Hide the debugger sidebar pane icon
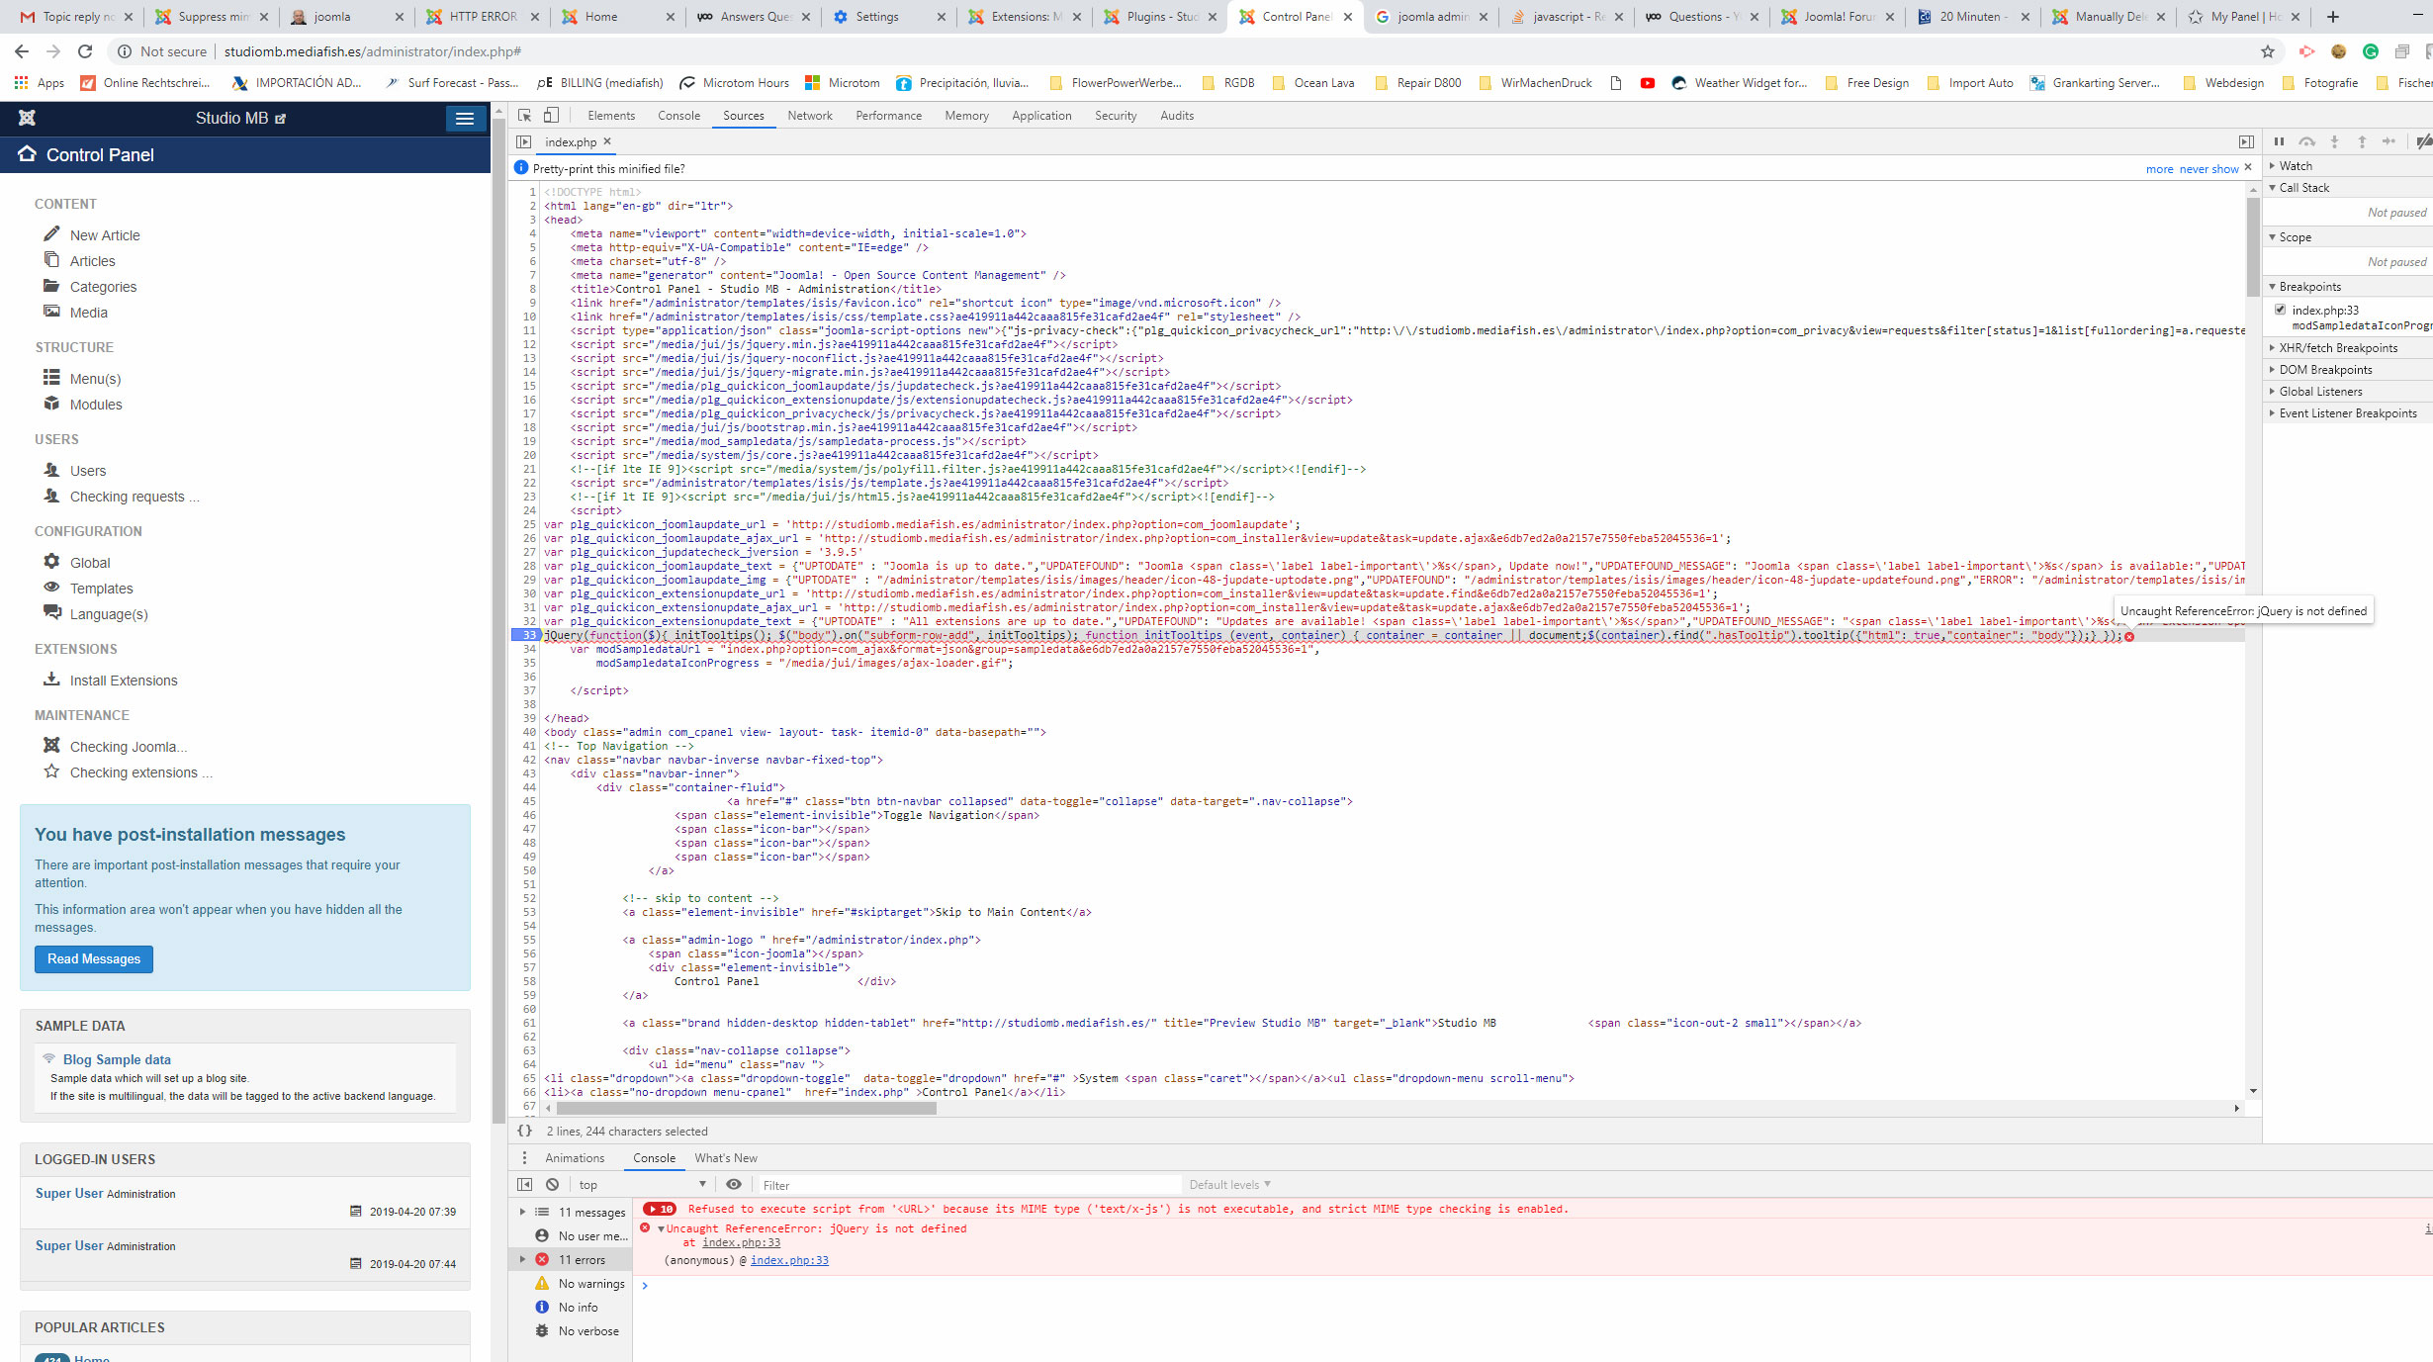Screen dimensions: 2433x1362 [2246, 142]
